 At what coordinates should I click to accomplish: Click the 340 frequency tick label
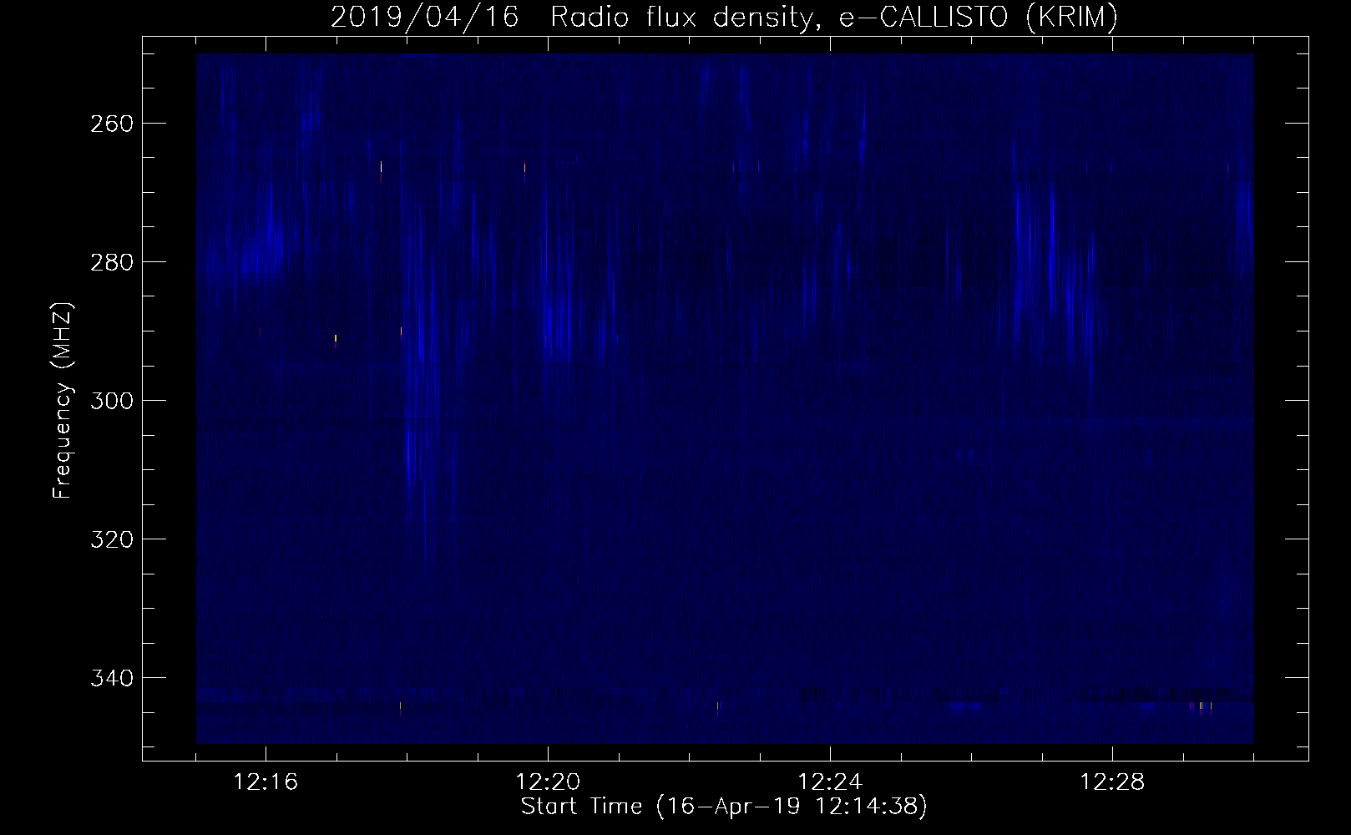pos(110,678)
